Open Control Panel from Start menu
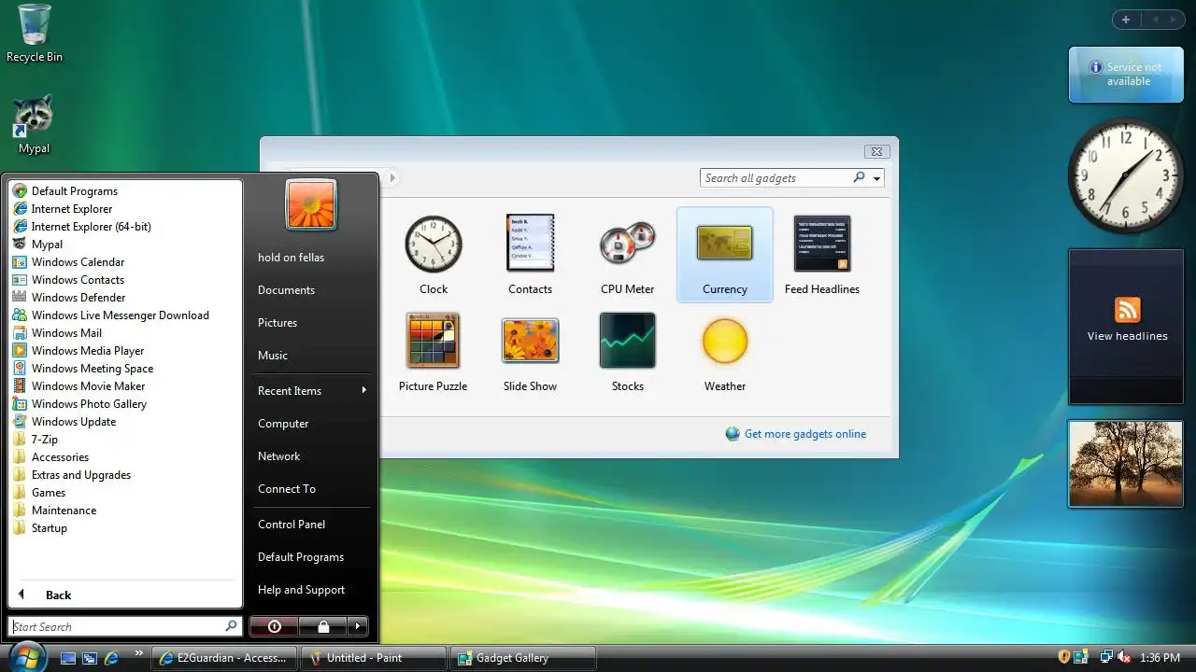The height and width of the screenshot is (672, 1196). click(x=292, y=525)
